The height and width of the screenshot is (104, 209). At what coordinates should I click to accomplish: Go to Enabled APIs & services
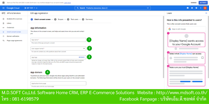pyautogui.click(x=15, y=19)
